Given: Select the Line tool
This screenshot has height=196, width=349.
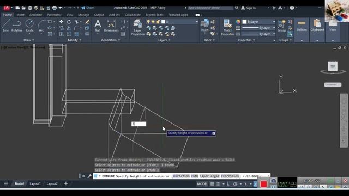Looking at the screenshot, I should (x=6, y=26).
